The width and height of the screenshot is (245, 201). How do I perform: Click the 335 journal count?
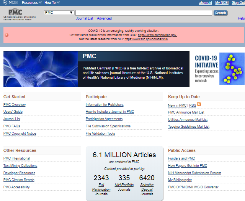(124, 178)
